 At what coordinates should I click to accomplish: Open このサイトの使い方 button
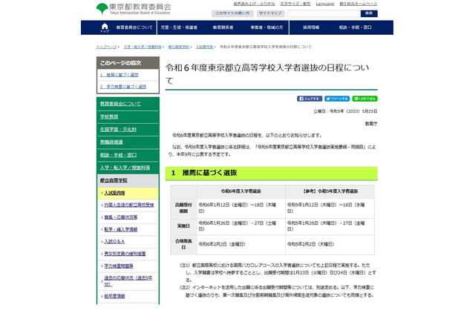point(232,13)
